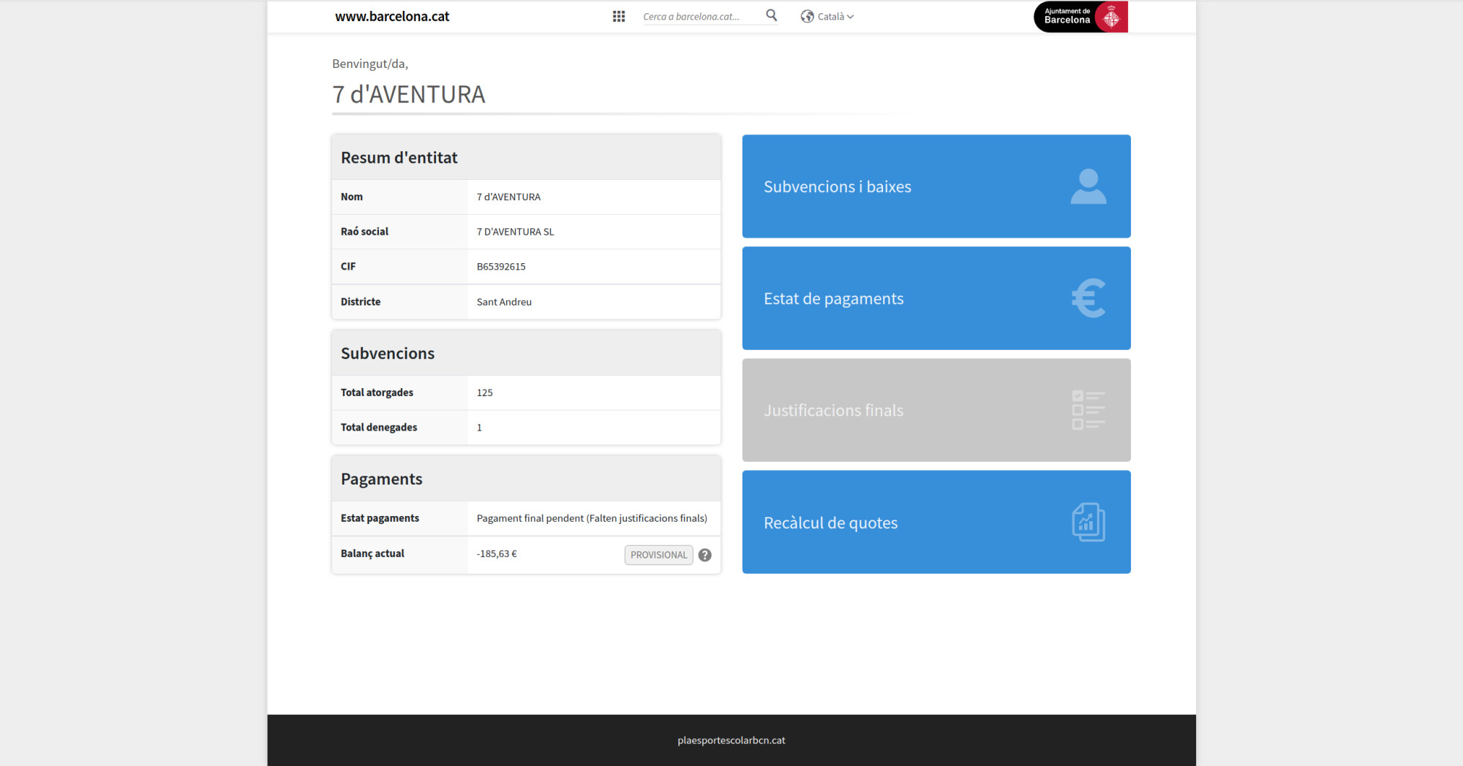Click the Pagaments panel heading
Viewport: 1463px width, 766px height.
tap(382, 479)
